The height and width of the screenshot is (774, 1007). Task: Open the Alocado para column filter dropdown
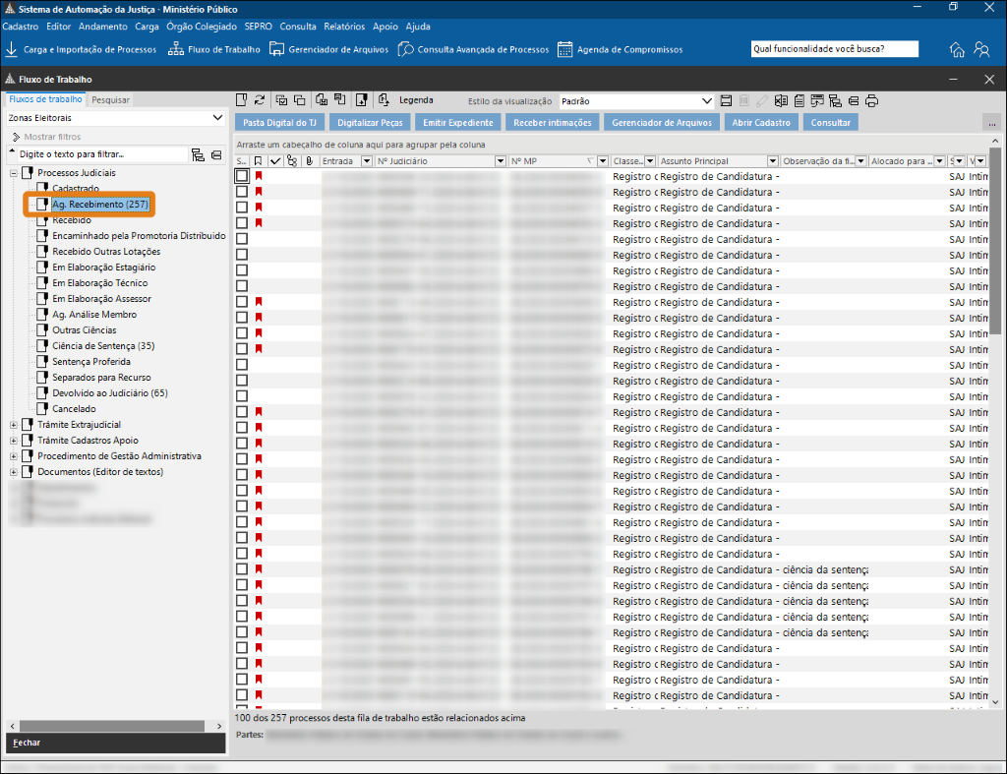tap(939, 161)
